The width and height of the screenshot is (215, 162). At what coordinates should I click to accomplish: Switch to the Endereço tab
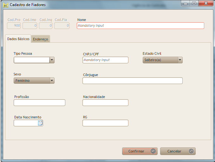(41, 39)
